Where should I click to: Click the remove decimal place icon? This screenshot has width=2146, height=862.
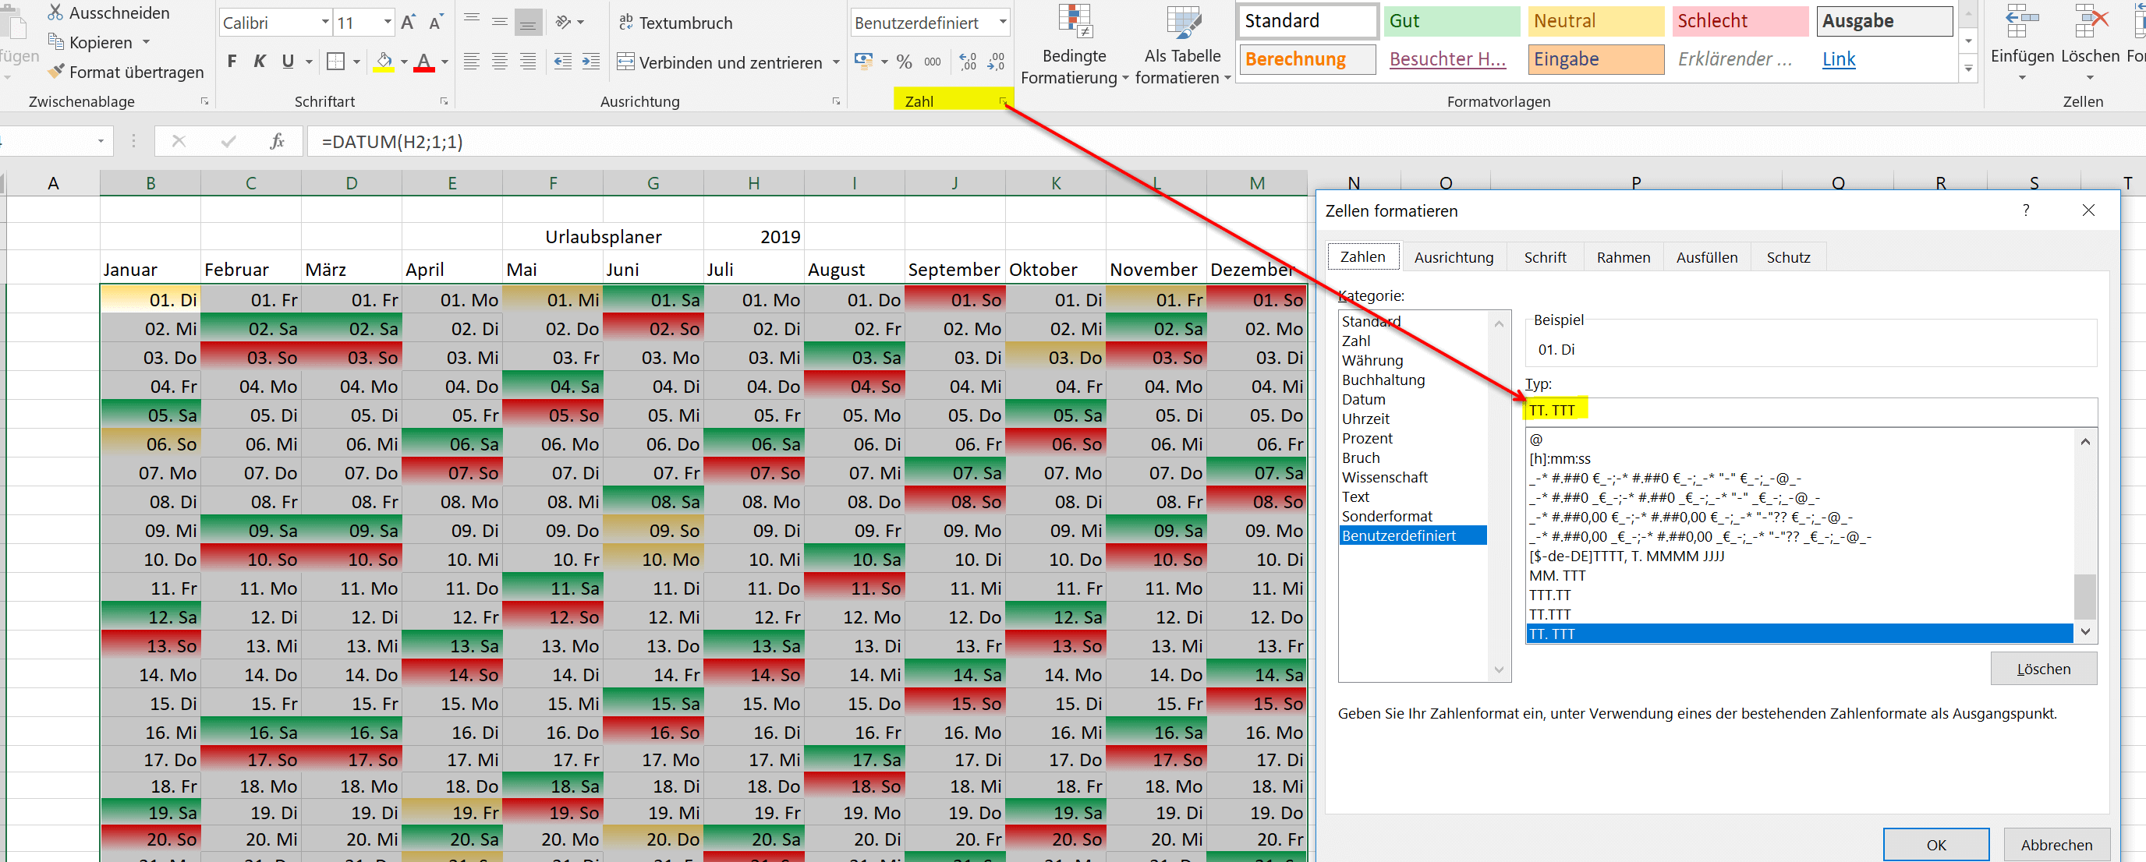point(997,61)
